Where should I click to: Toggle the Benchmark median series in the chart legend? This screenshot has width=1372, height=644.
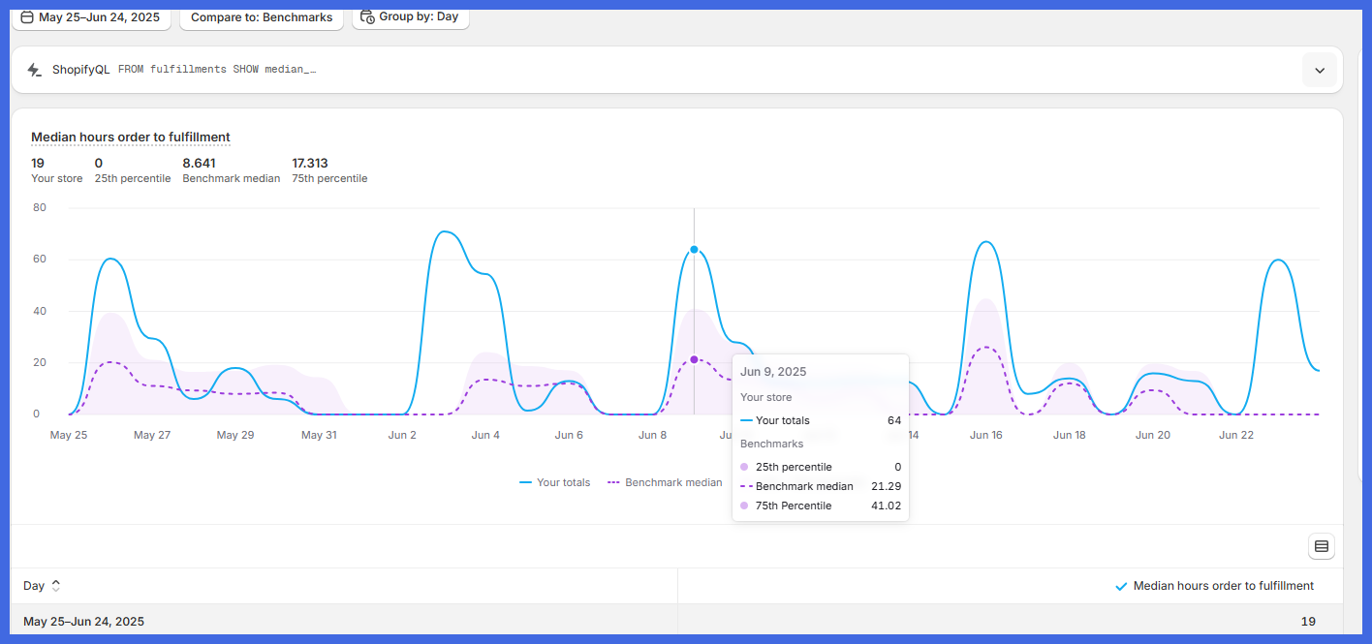click(665, 482)
